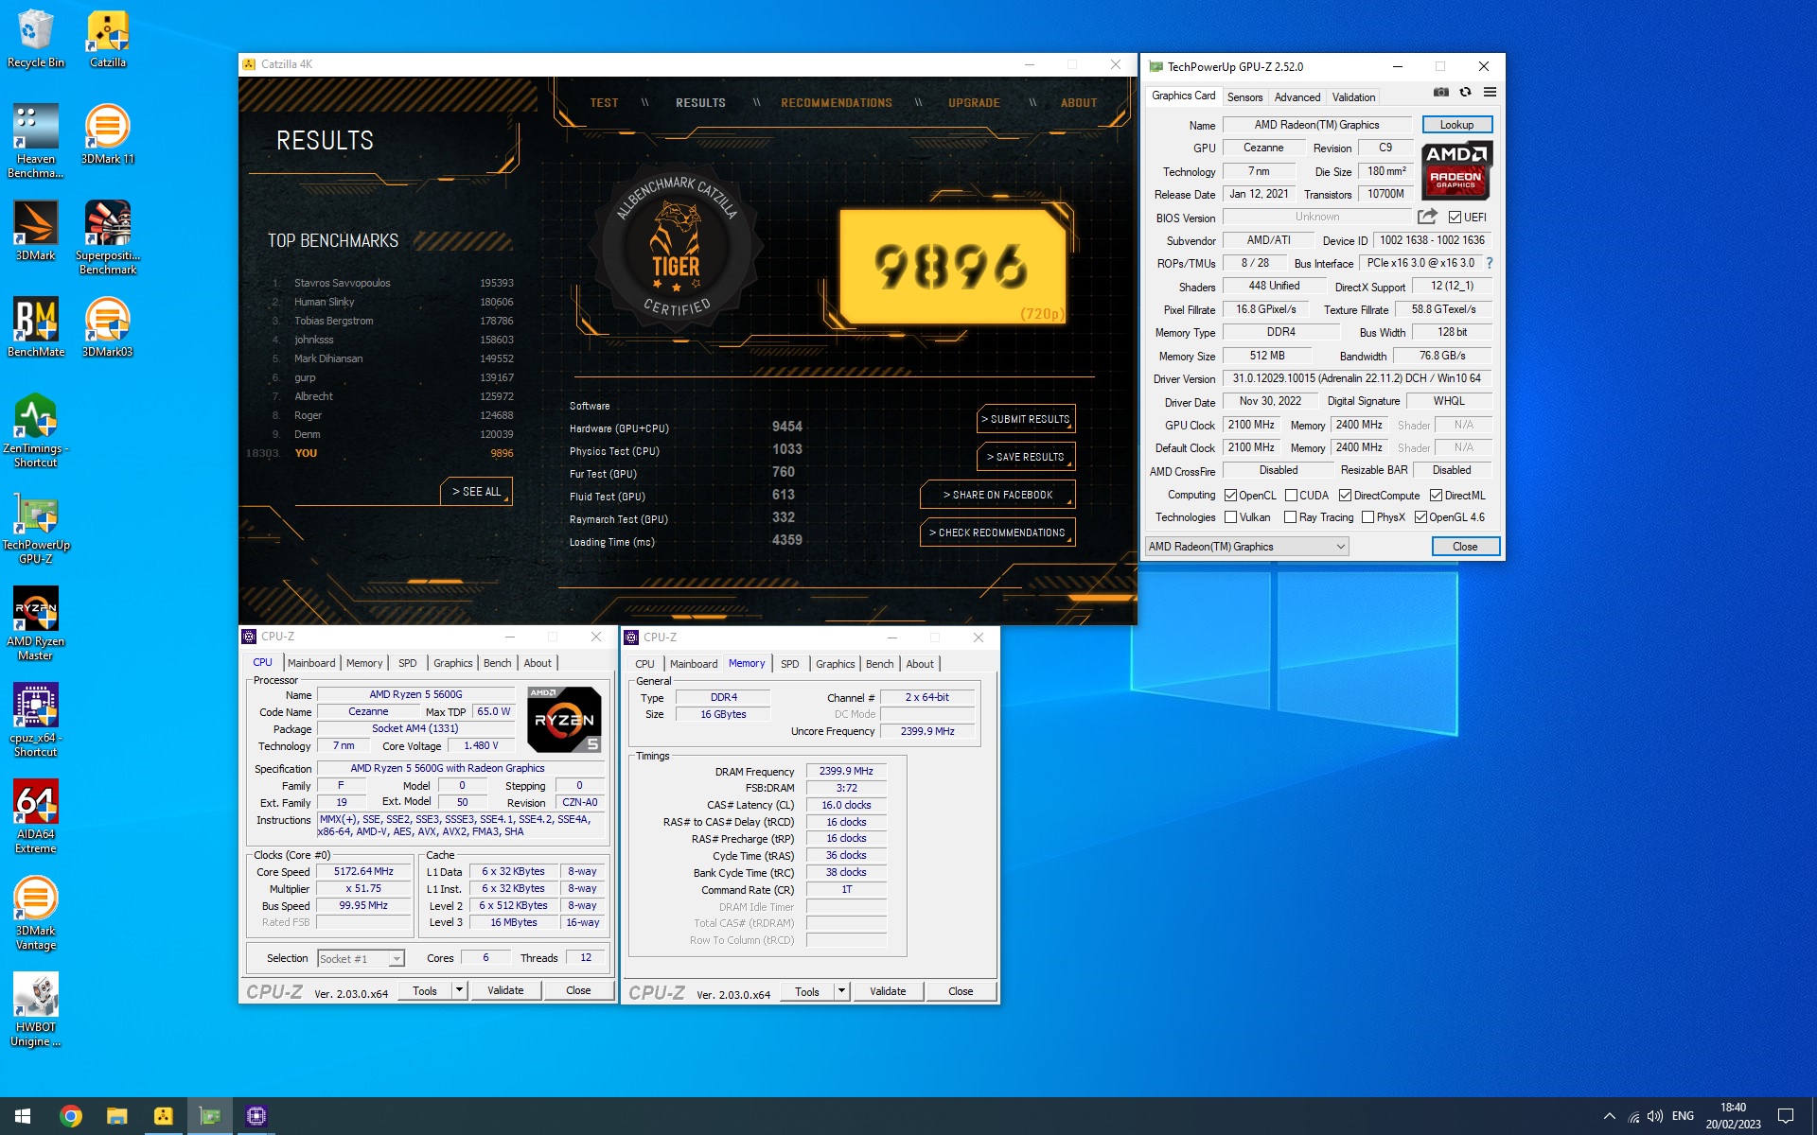1817x1135 pixels.
Task: Toggle PhysX checkbox in GPU-Z
Action: (x=1367, y=517)
